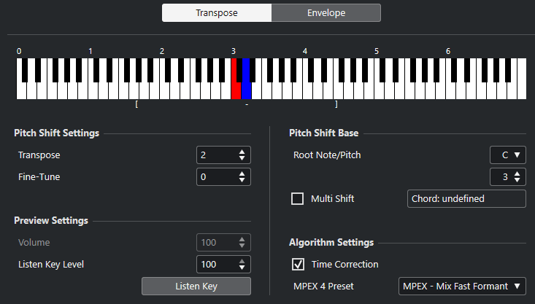Image resolution: width=535 pixels, height=304 pixels.
Task: Increase Fine-Tune using the up arrow
Action: [242, 174]
